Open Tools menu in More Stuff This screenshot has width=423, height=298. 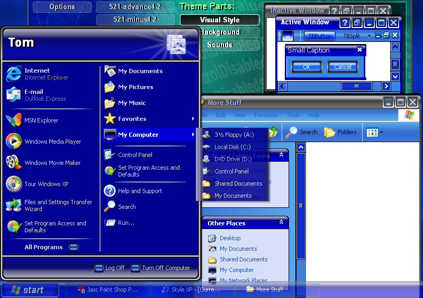[293, 115]
